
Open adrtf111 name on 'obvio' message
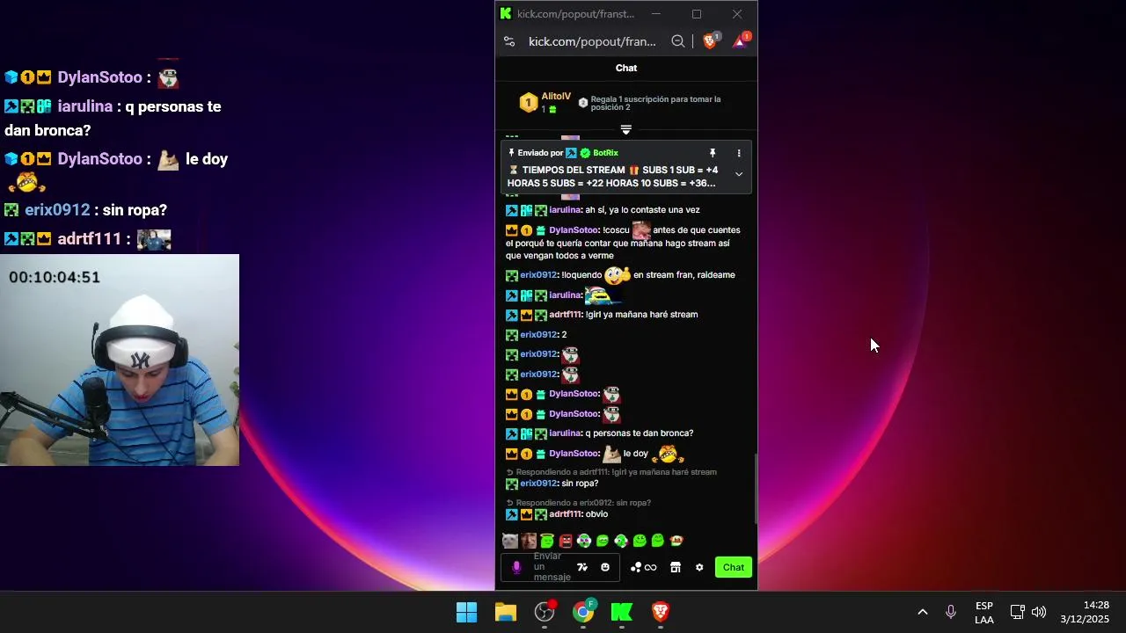click(x=566, y=514)
